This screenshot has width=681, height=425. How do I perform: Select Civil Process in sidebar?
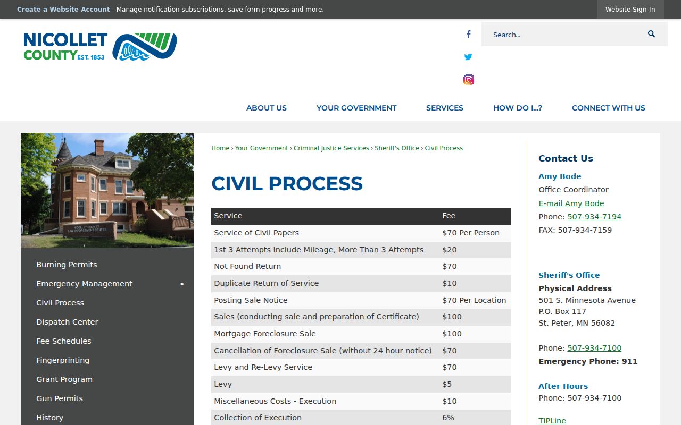[x=60, y=303]
